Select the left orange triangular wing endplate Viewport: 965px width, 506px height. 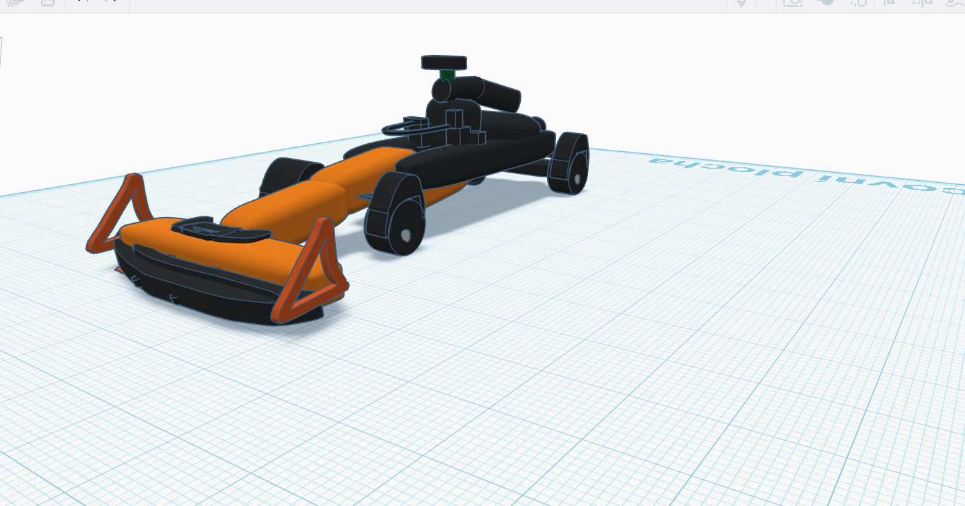pyautogui.click(x=120, y=213)
